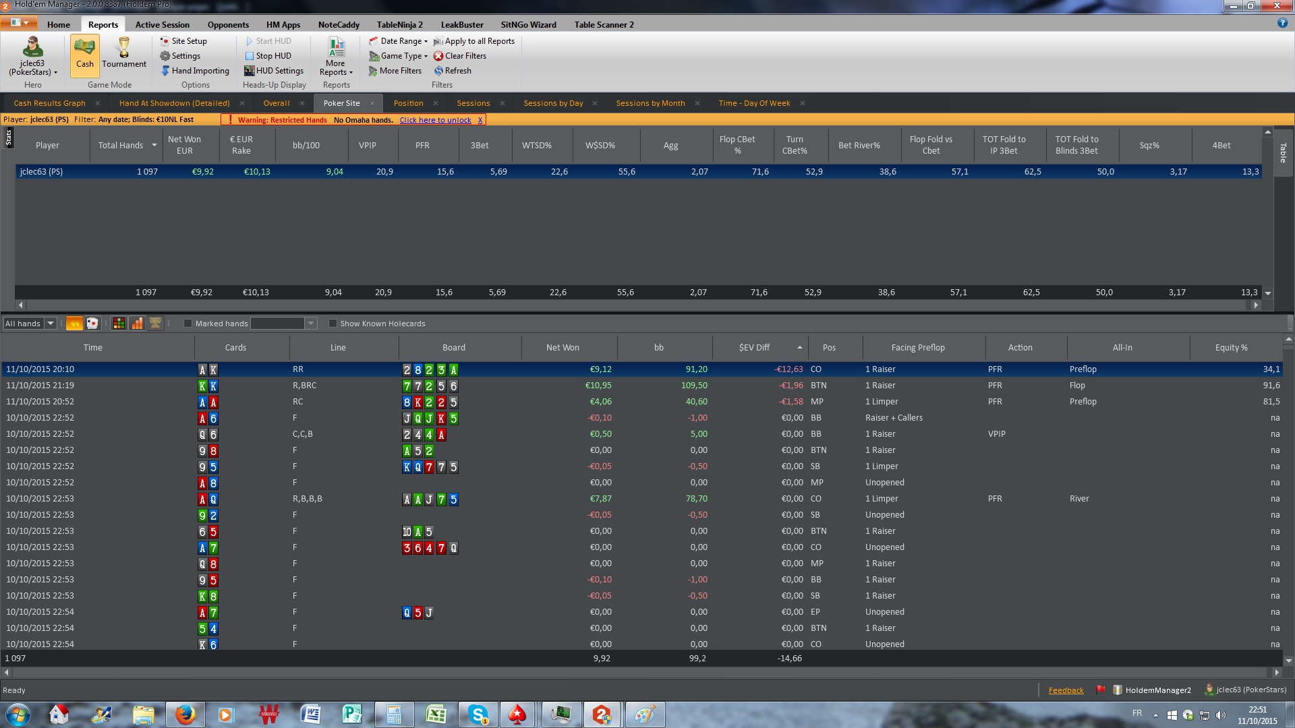Open More Filters

pos(395,71)
